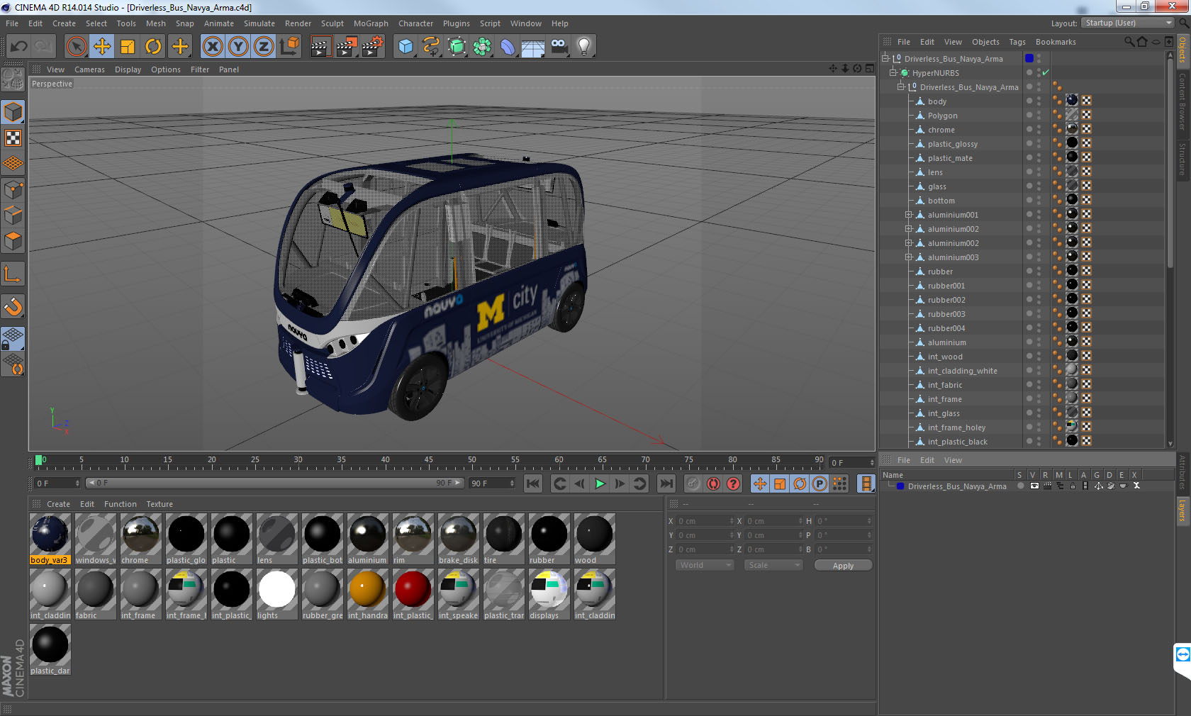
Task: Open the viewport Cameras menu
Action: pyautogui.click(x=89, y=69)
